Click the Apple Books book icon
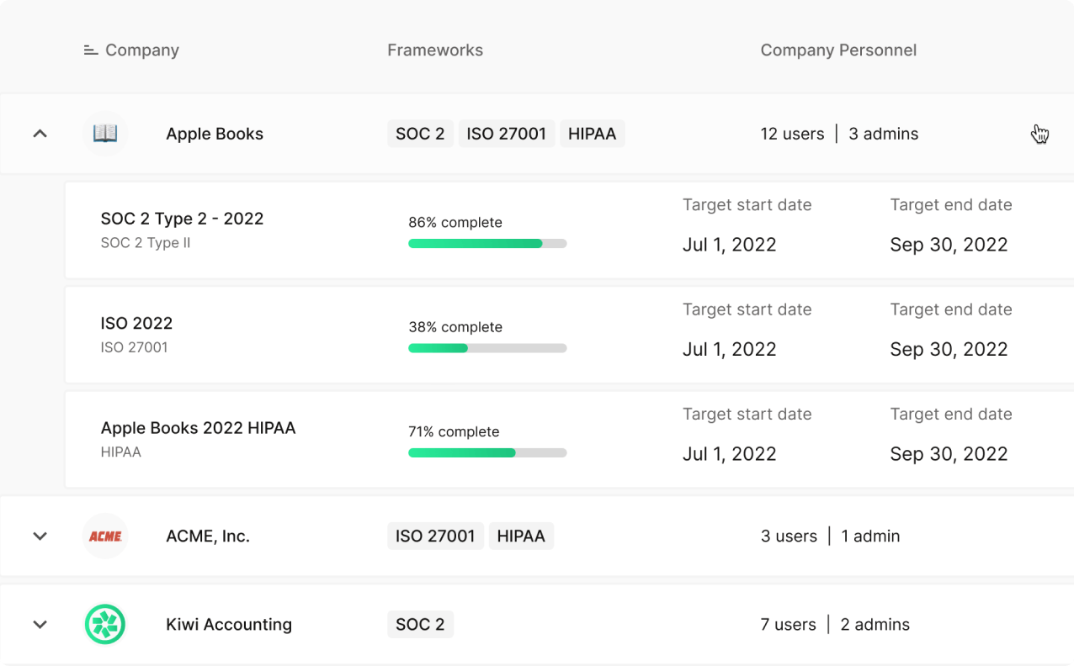This screenshot has height=666, width=1074. 105,134
